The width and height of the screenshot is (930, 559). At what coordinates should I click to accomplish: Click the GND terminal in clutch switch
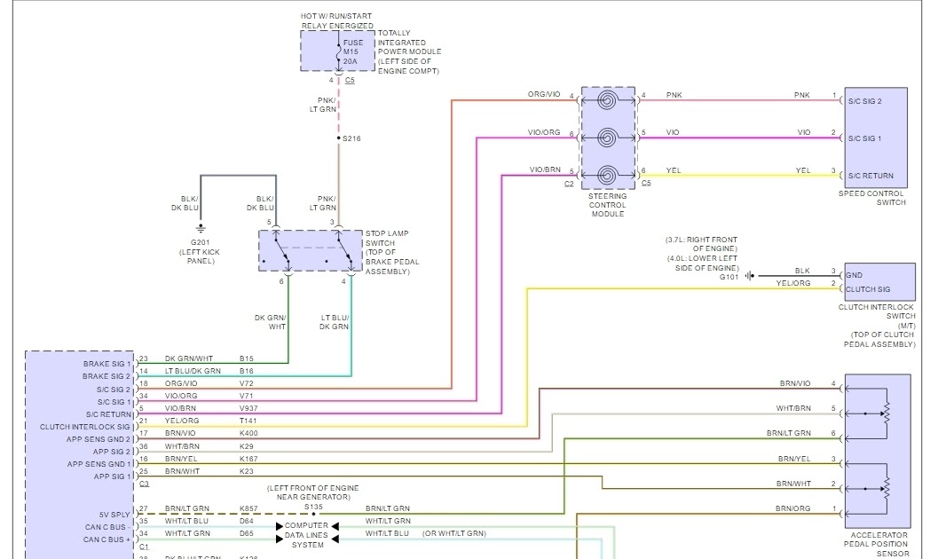pos(854,275)
